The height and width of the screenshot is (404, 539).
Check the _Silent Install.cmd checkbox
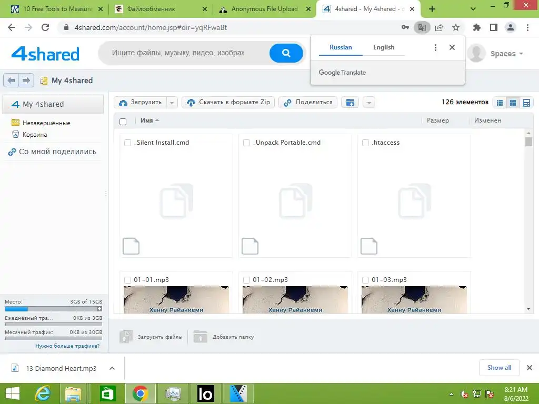pos(127,143)
